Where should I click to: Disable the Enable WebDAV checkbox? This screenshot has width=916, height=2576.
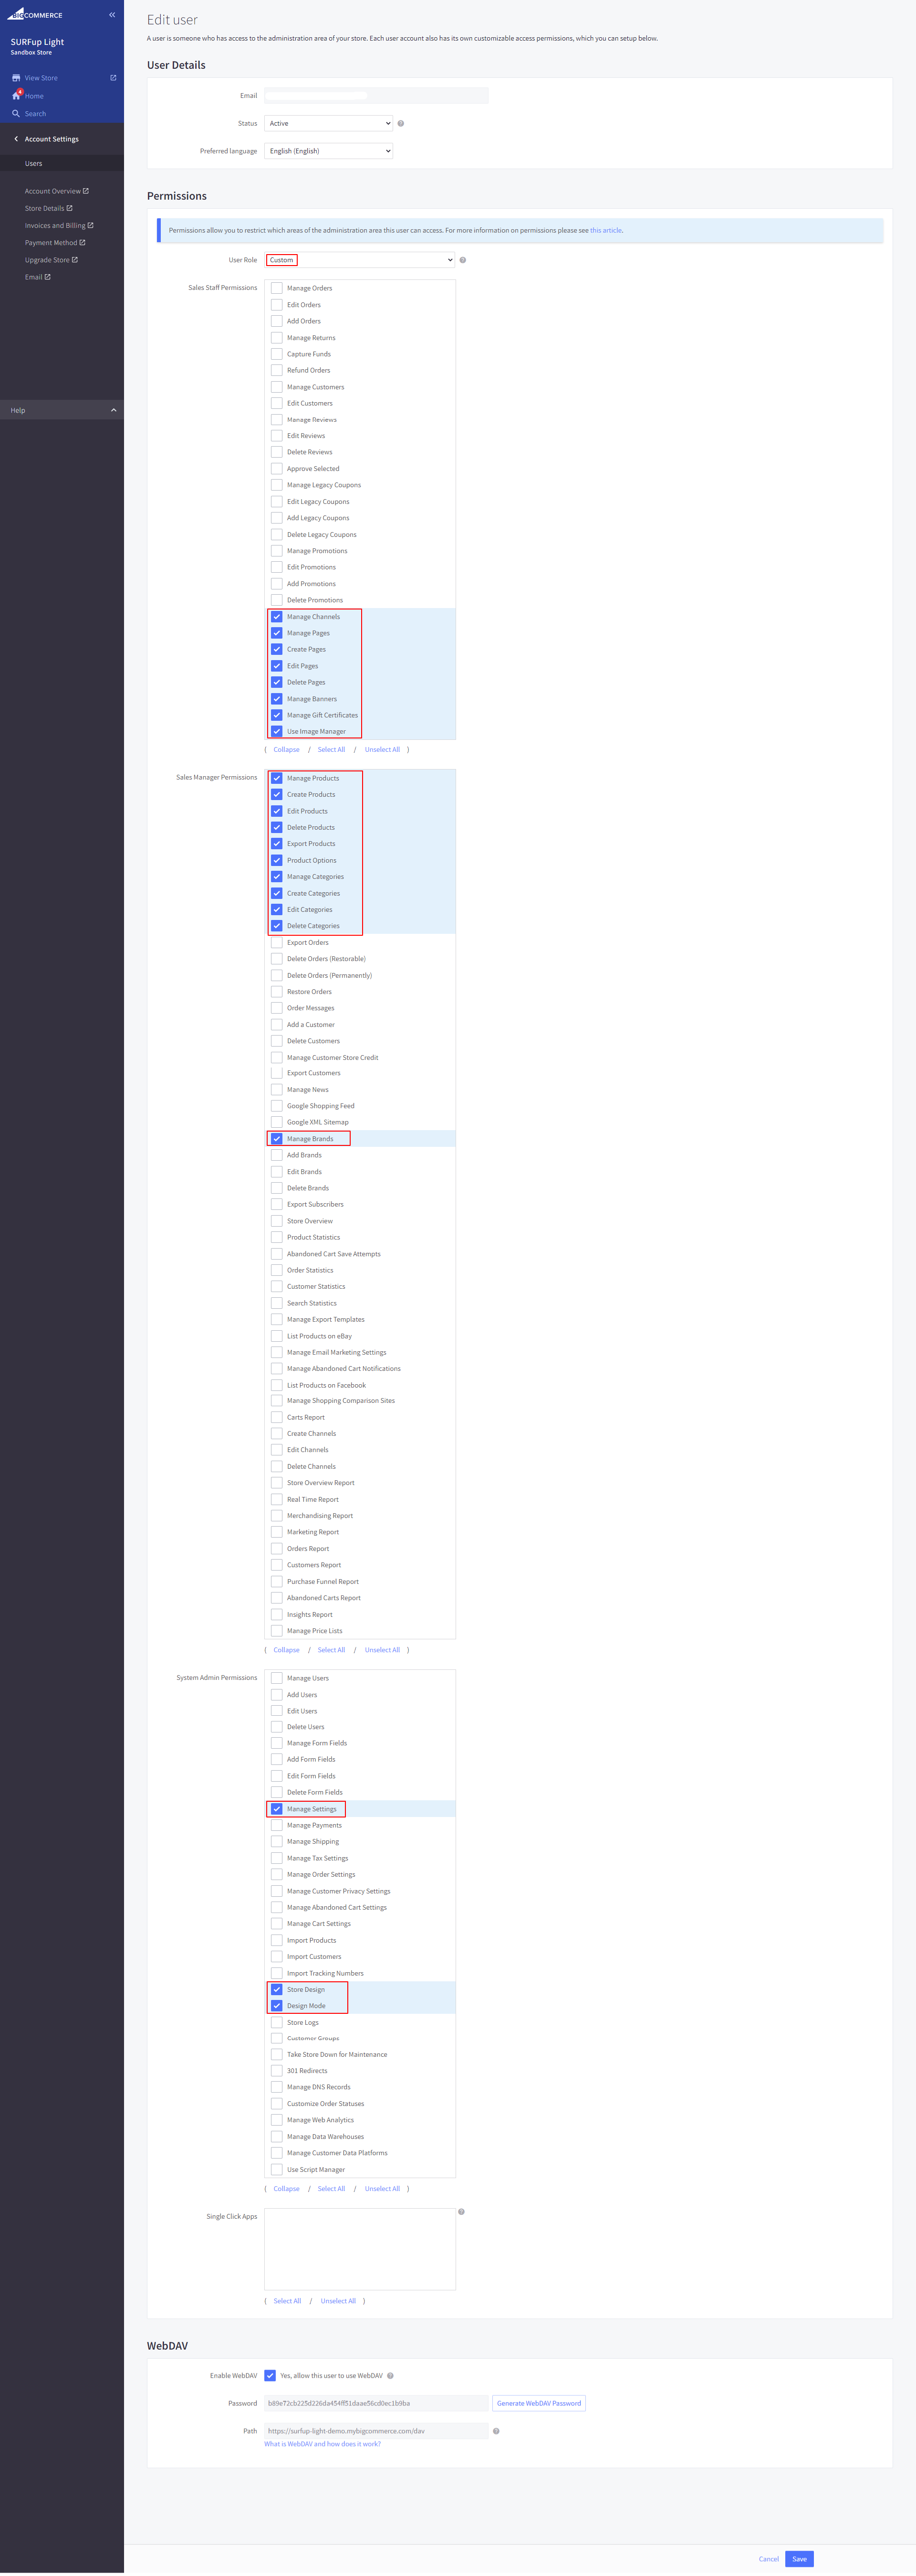coord(270,2375)
